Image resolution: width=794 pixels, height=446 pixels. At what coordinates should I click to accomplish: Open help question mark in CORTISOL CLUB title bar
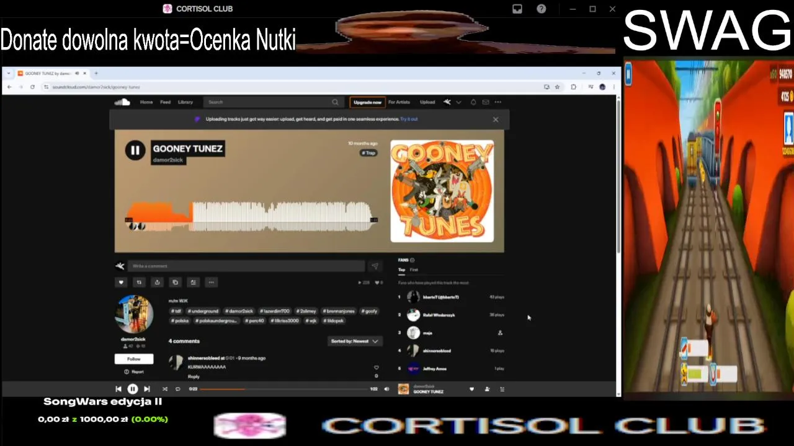(x=542, y=9)
